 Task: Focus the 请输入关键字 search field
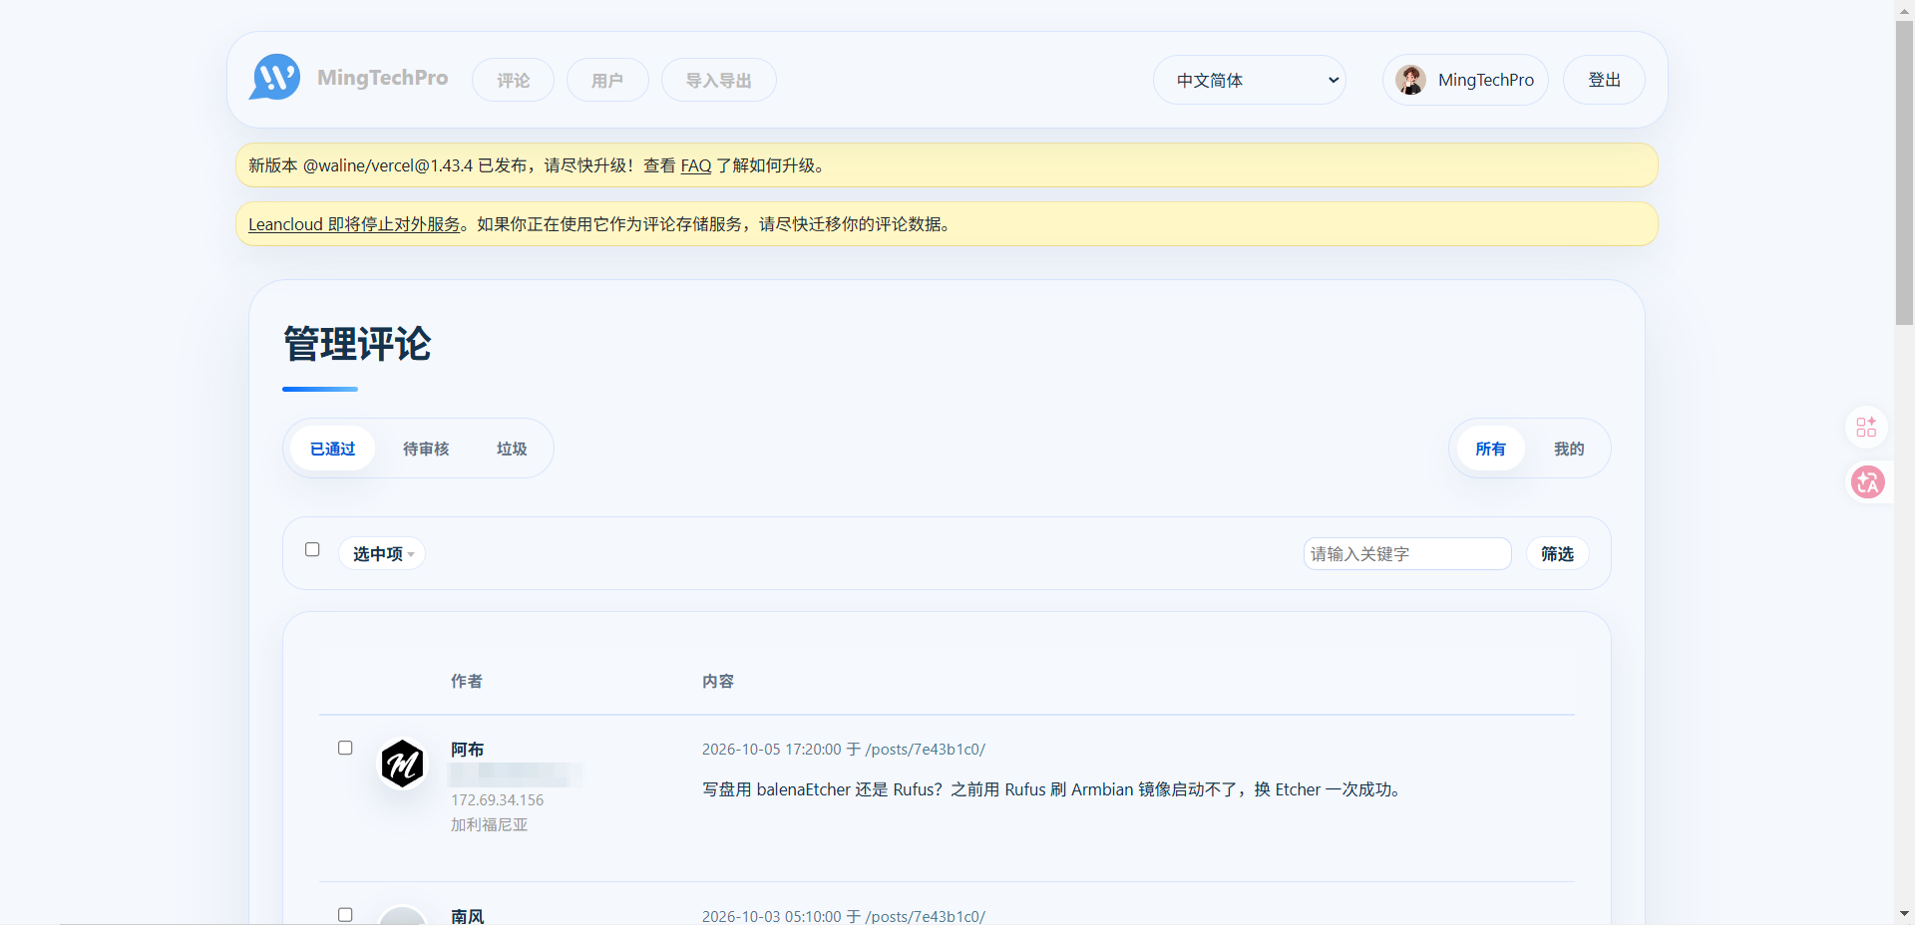click(x=1407, y=553)
